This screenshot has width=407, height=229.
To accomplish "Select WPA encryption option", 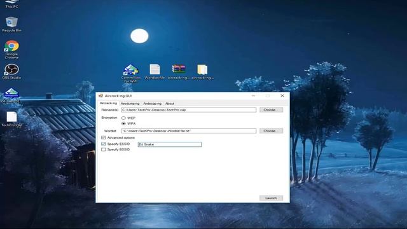I will click(123, 123).
